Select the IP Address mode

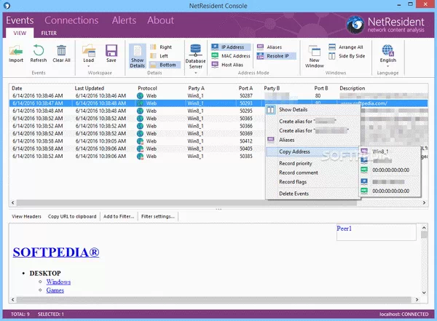232,47
